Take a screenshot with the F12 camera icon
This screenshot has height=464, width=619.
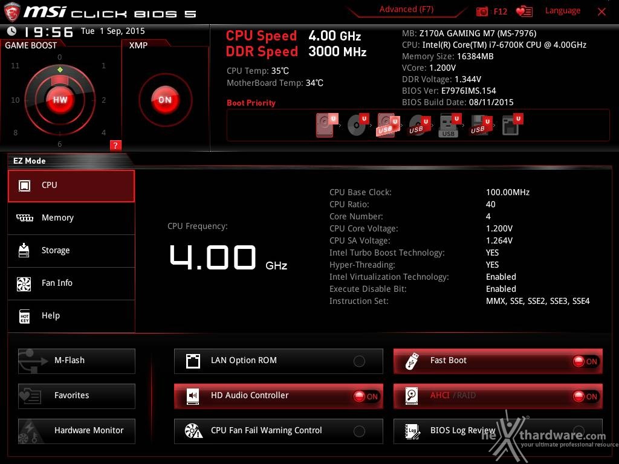482,11
